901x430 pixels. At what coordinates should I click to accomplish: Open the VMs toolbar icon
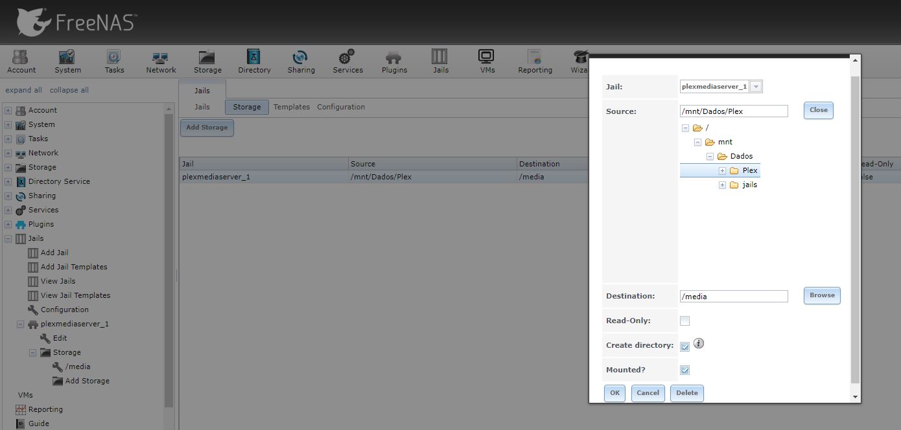[x=487, y=62]
